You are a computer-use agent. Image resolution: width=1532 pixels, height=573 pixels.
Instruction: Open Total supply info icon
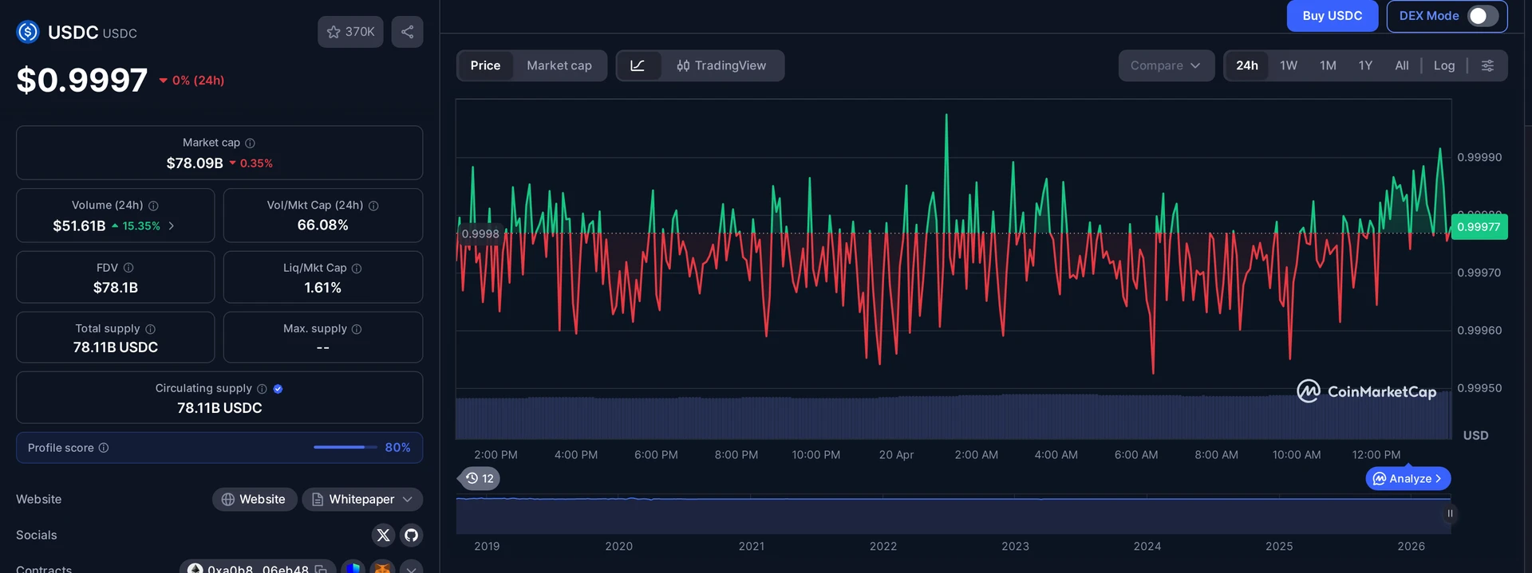[x=150, y=329]
